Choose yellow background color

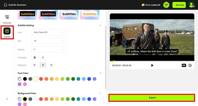click(x=57, y=99)
